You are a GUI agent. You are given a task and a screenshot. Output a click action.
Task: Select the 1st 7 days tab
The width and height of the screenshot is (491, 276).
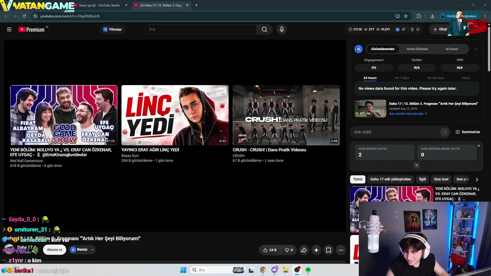point(402,78)
